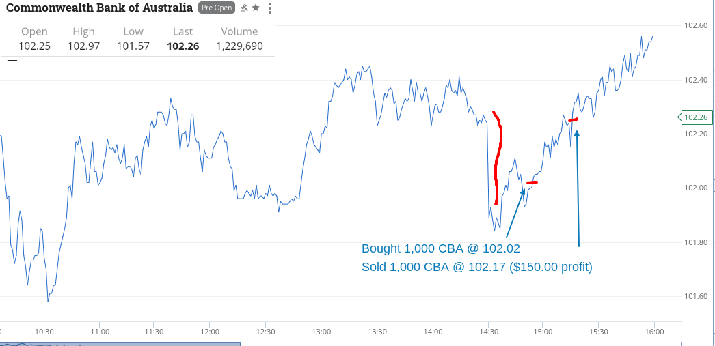Click the 14:30 time axis label

[487, 332]
